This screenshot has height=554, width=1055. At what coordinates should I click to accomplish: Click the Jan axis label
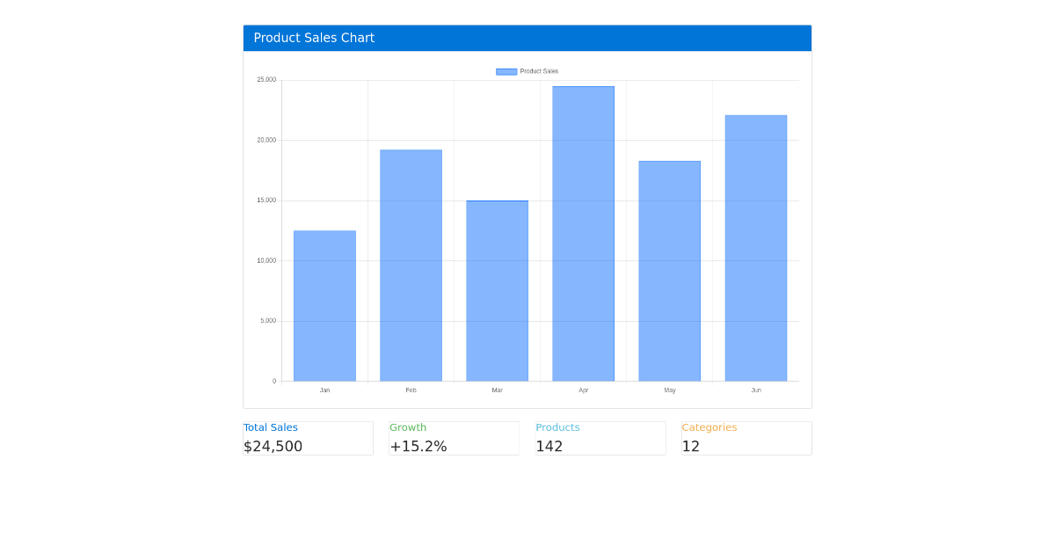(x=324, y=390)
